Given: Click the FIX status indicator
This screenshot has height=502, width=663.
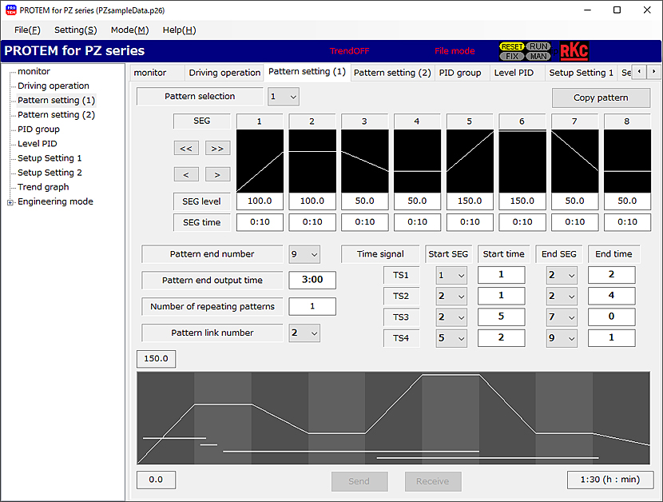Looking at the screenshot, I should click(x=511, y=56).
